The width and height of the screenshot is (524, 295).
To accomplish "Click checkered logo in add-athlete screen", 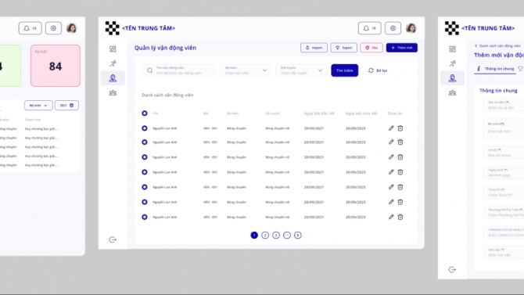I will (x=452, y=28).
